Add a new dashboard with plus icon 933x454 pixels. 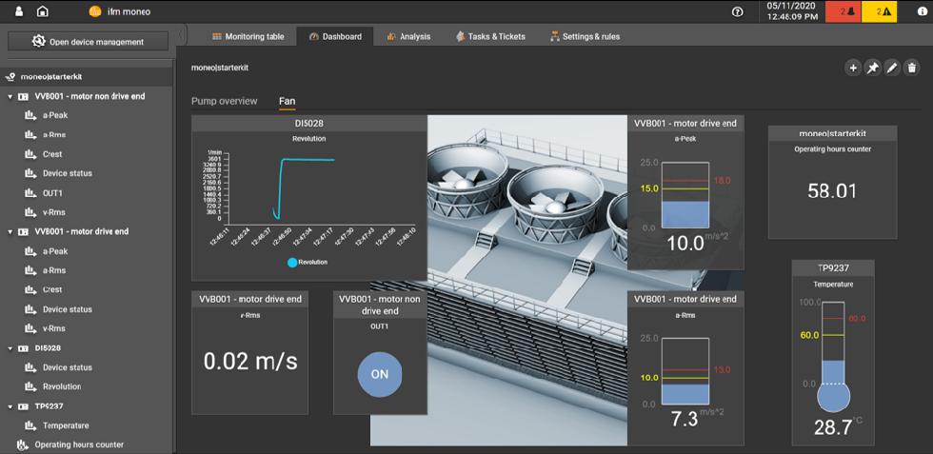point(853,68)
